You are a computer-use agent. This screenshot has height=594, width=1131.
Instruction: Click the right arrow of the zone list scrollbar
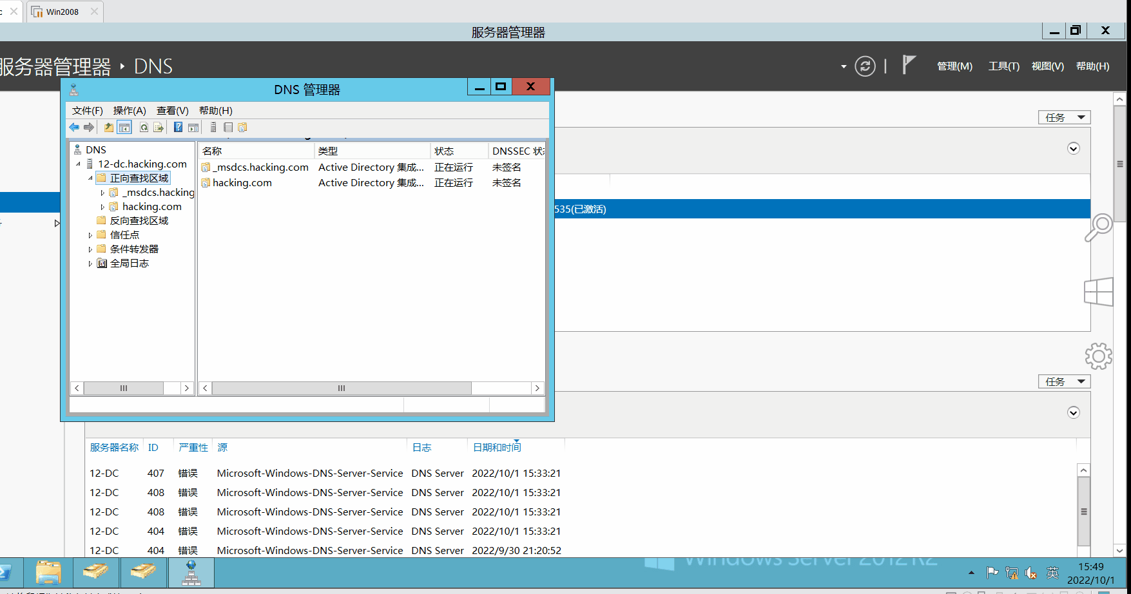[x=537, y=388]
